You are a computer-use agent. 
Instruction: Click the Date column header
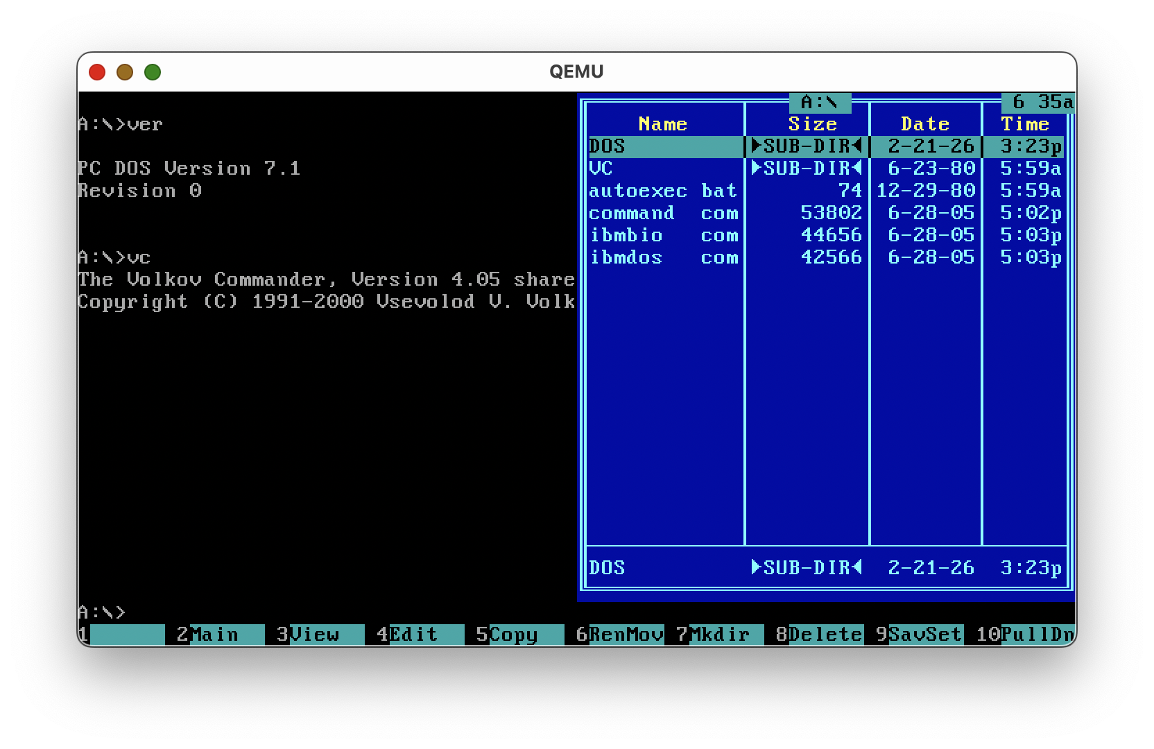924,124
